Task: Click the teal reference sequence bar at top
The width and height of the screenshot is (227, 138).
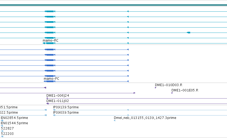Action: pyautogui.click(x=114, y=5)
